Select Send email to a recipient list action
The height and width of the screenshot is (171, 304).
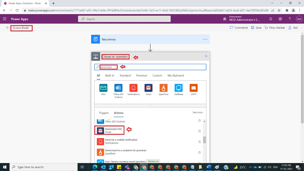coord(149,152)
